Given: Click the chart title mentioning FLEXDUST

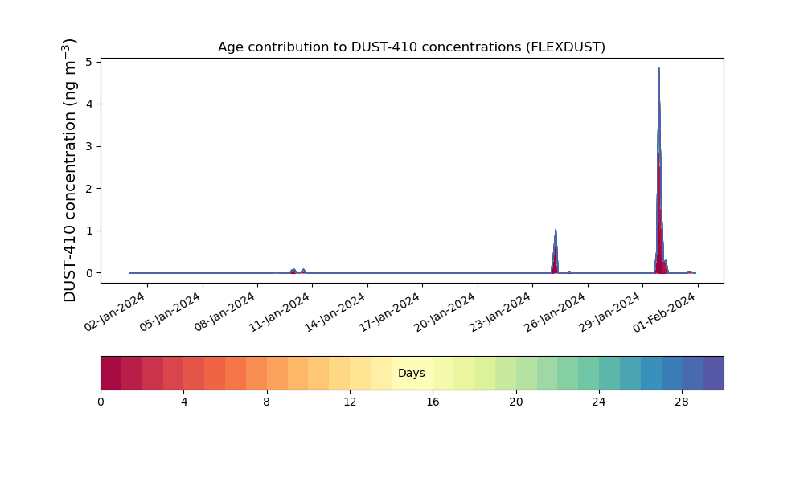Looking at the screenshot, I should 411,47.
